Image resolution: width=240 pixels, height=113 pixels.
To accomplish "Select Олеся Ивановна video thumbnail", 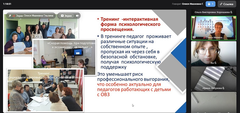I will pos(214,28).
